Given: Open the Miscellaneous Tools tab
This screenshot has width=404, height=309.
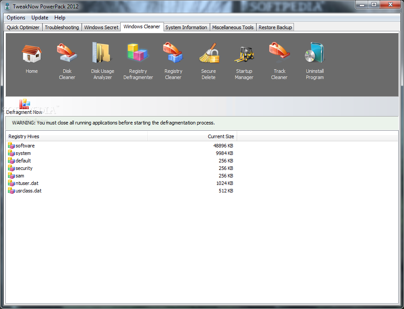Looking at the screenshot, I should [233, 27].
